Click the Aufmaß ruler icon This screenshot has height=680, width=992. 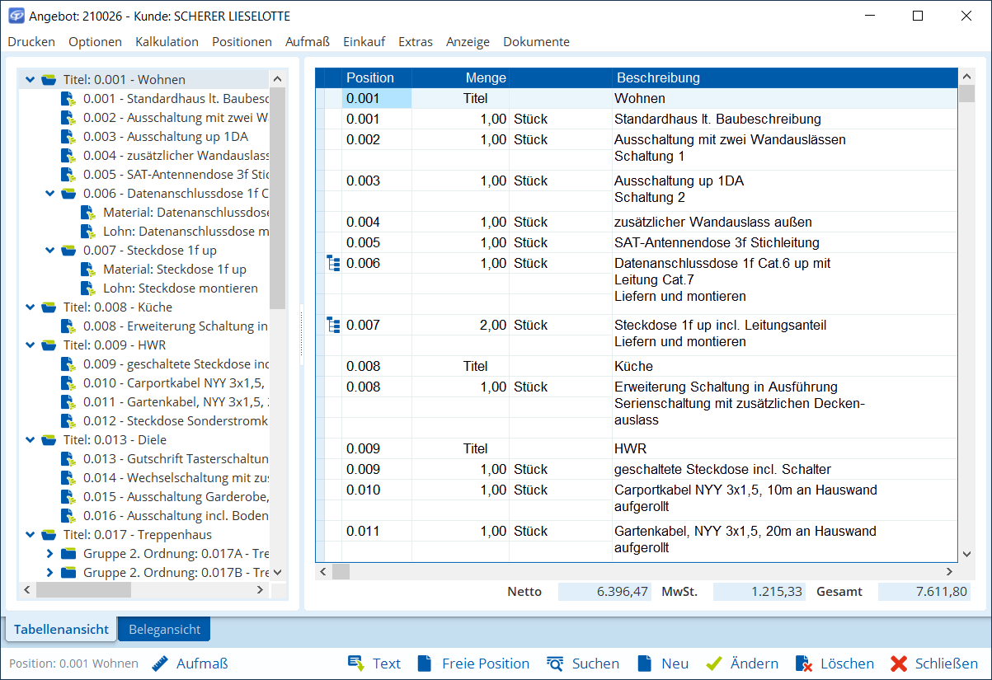tap(160, 664)
